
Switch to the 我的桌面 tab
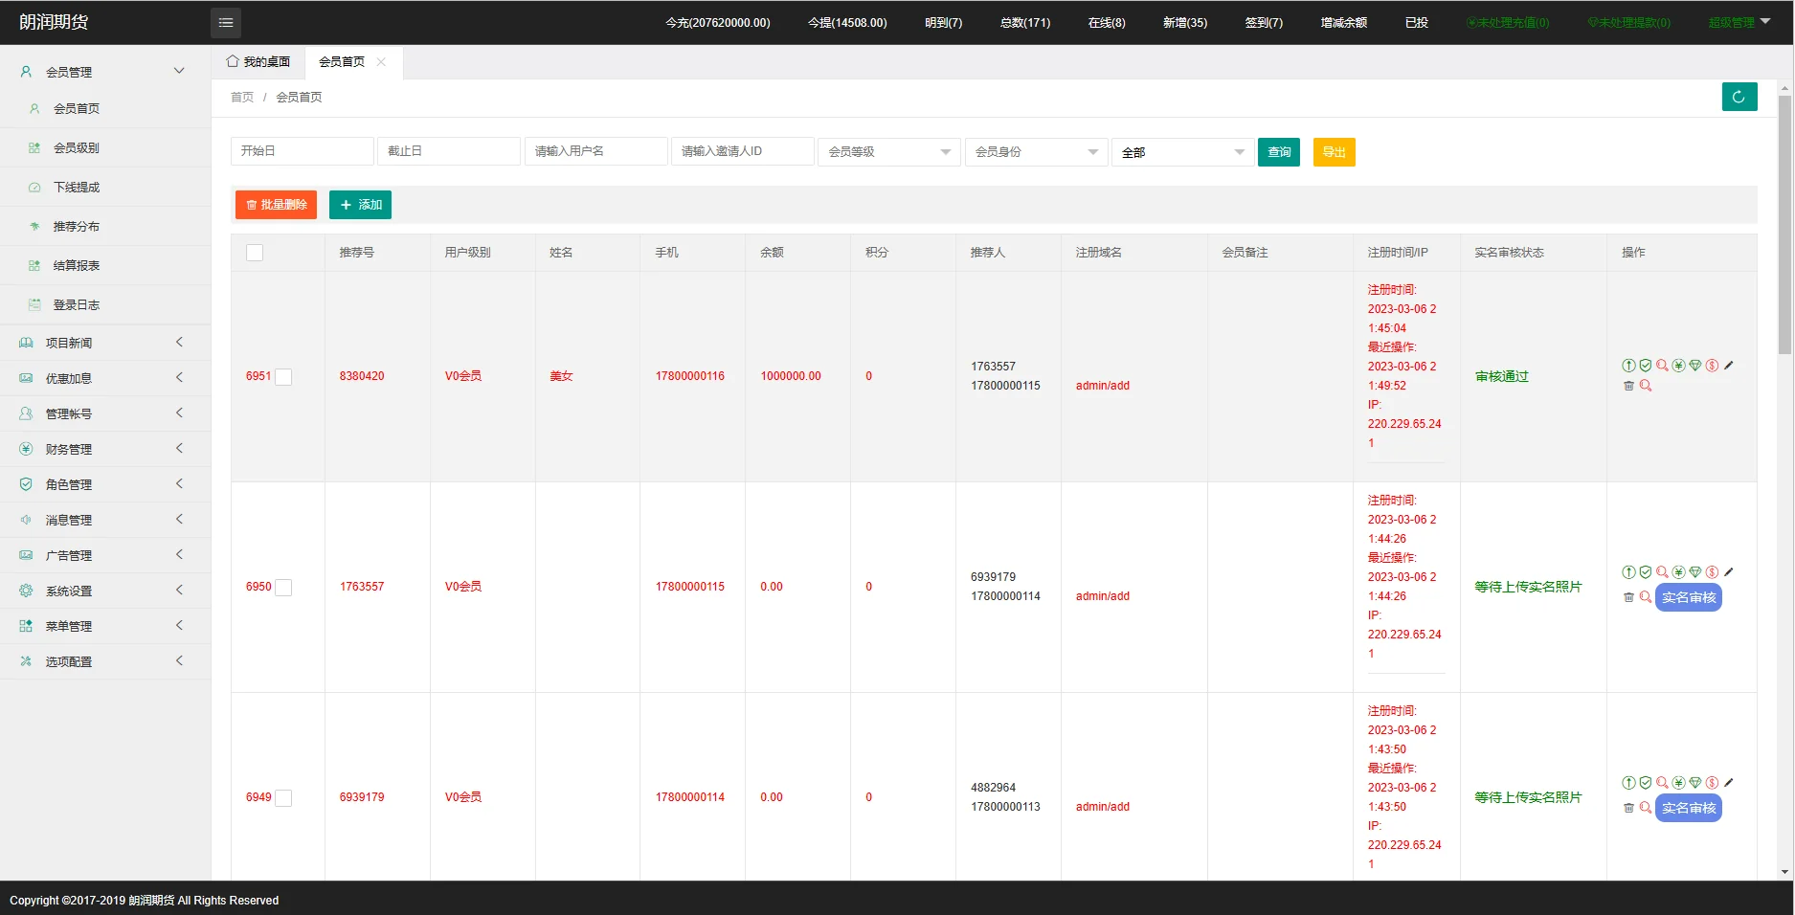[258, 62]
